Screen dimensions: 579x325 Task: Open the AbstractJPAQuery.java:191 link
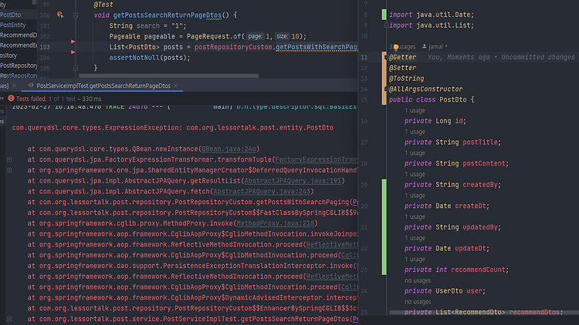(293, 181)
